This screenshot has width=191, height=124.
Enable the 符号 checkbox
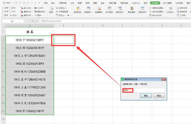point(3,12)
